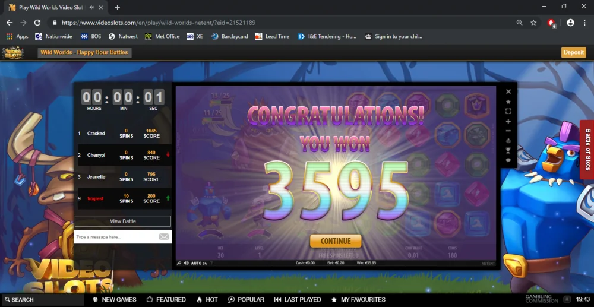Click the AUTO 34 autoplay indicator
The image size is (594, 307).
[x=199, y=263]
